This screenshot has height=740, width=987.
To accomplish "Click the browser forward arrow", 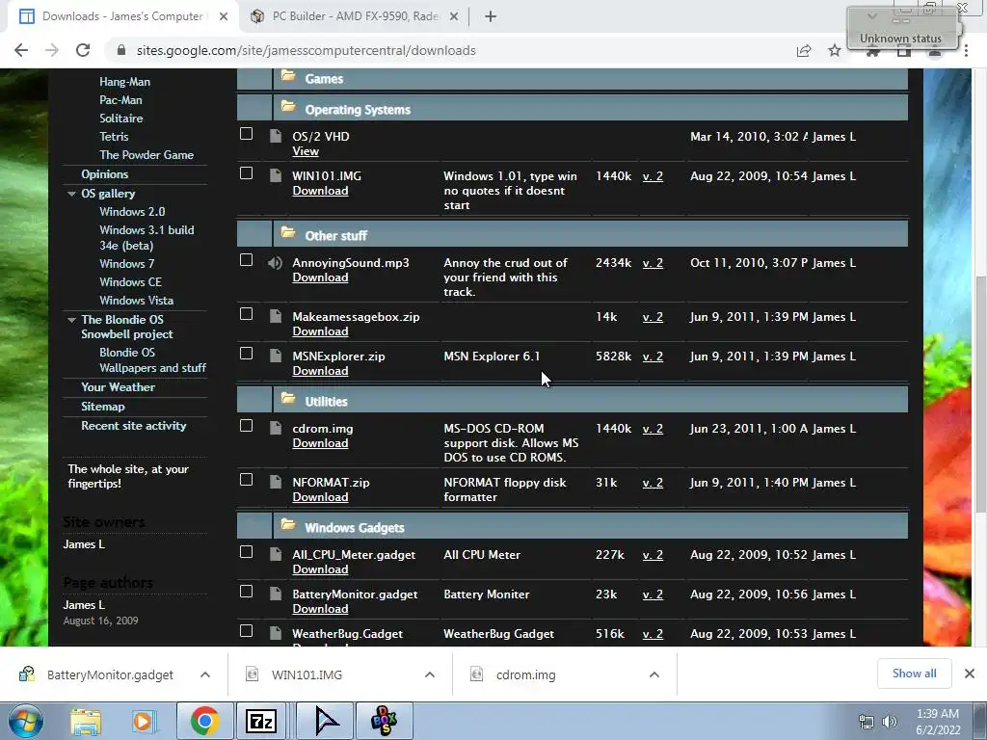I will coord(52,50).
